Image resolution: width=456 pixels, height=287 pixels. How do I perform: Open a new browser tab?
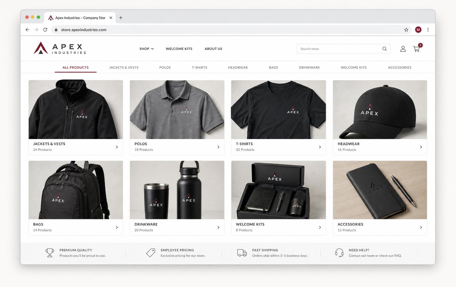tap(121, 18)
